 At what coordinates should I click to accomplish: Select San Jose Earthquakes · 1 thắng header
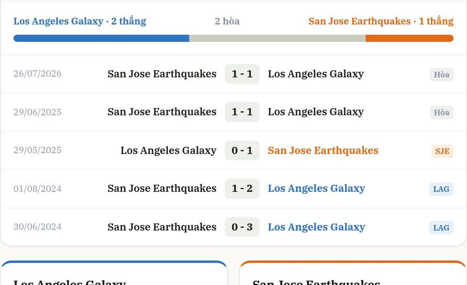coord(381,21)
